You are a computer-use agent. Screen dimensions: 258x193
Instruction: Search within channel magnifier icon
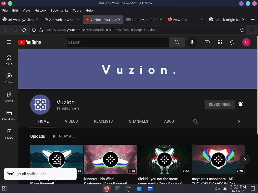tap(195, 121)
